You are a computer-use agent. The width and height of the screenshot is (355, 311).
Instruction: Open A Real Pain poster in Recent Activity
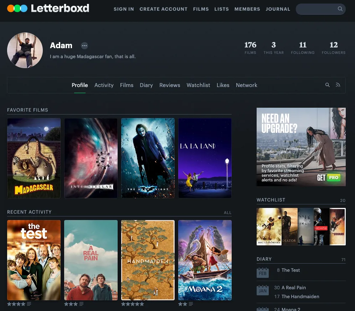pyautogui.click(x=91, y=260)
